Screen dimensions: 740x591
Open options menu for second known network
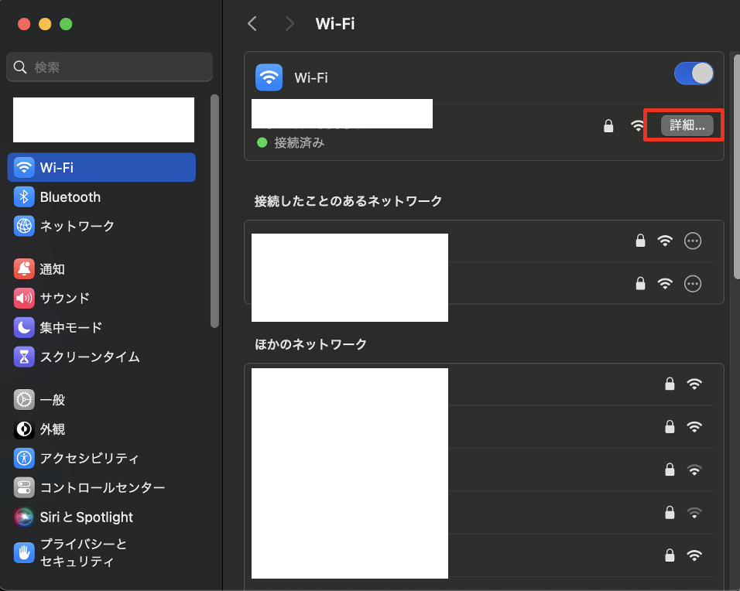click(x=693, y=284)
